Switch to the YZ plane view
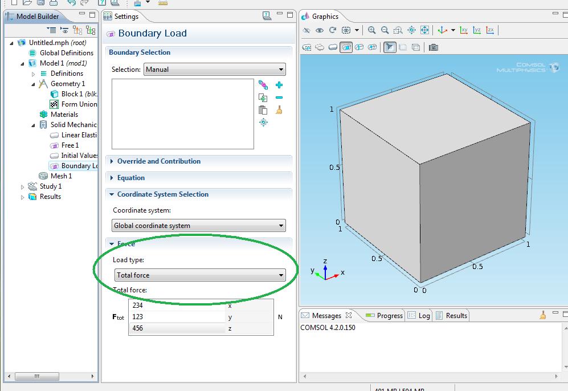568x391 pixels. [477, 30]
